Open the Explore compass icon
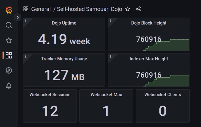Image resolution: width=201 pixels, height=127 pixels. point(9,70)
